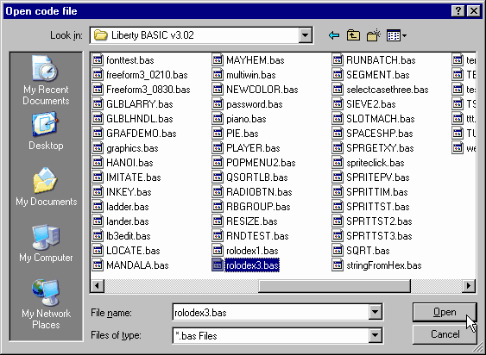Click the context help question mark button
This screenshot has width=486, height=355.
tap(458, 11)
